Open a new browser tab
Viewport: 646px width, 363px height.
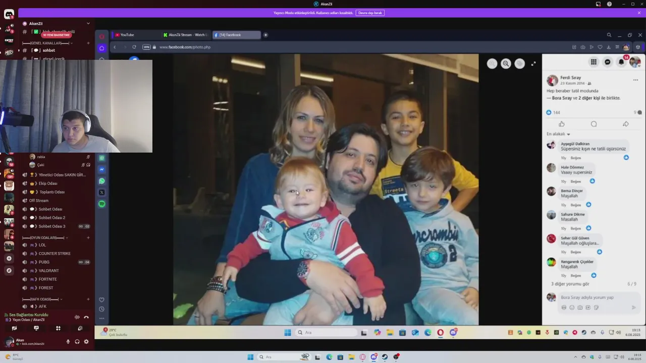click(265, 35)
